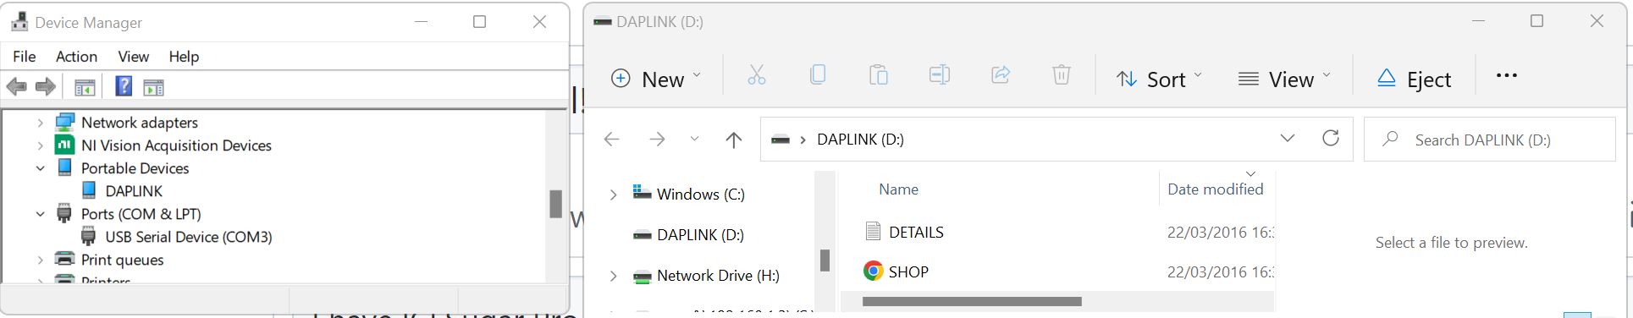
Task: Click New button in Explorer toolbar
Action: pos(656,79)
